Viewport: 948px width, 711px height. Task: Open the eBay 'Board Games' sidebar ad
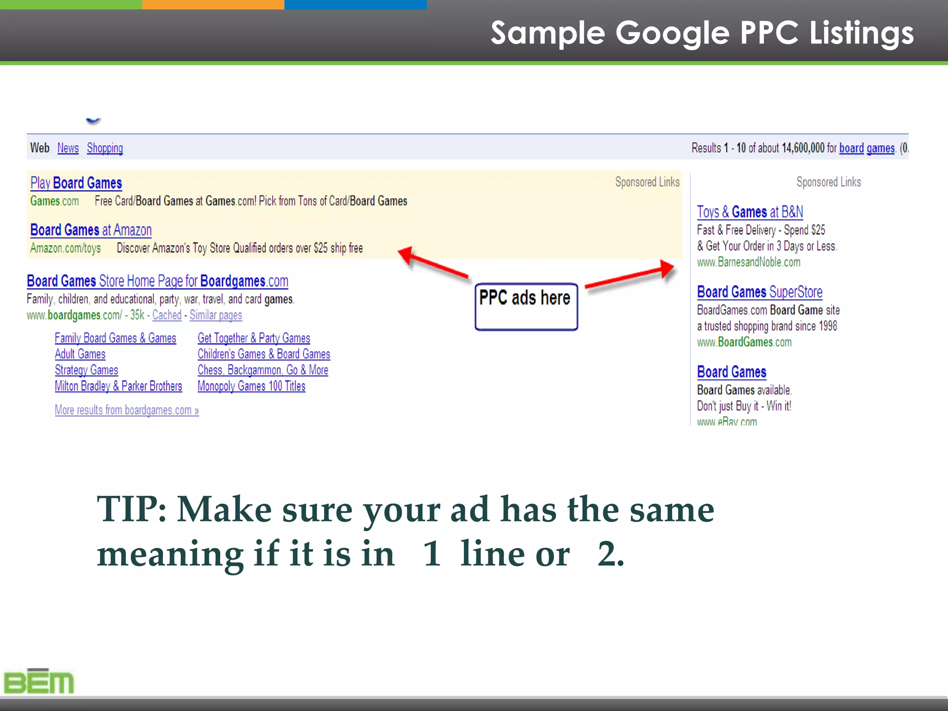[x=732, y=372]
